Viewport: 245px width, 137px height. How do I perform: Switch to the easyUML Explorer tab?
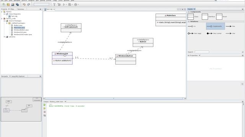click(18, 76)
